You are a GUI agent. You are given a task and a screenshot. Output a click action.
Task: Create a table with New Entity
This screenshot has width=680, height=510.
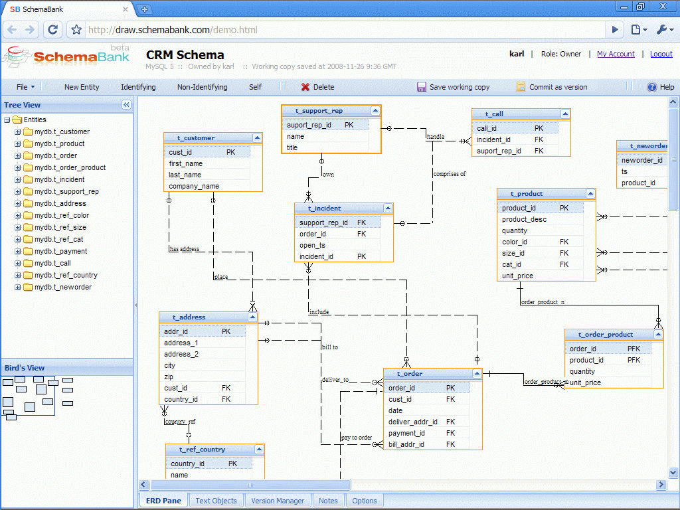(x=80, y=87)
